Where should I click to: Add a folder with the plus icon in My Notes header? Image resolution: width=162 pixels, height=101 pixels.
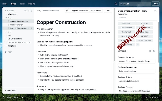pyautogui.click(x=28, y=11)
